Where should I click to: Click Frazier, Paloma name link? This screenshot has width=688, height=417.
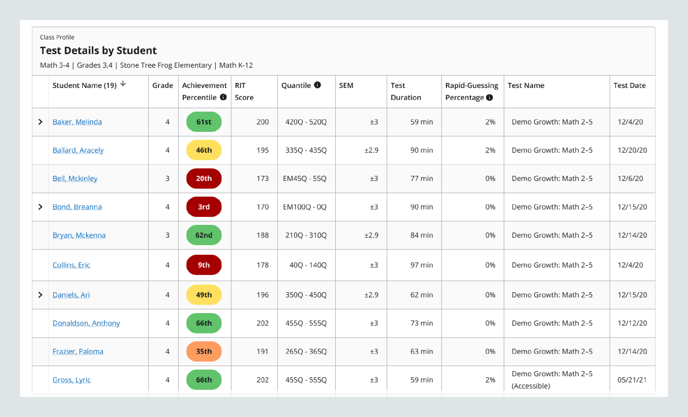78,351
